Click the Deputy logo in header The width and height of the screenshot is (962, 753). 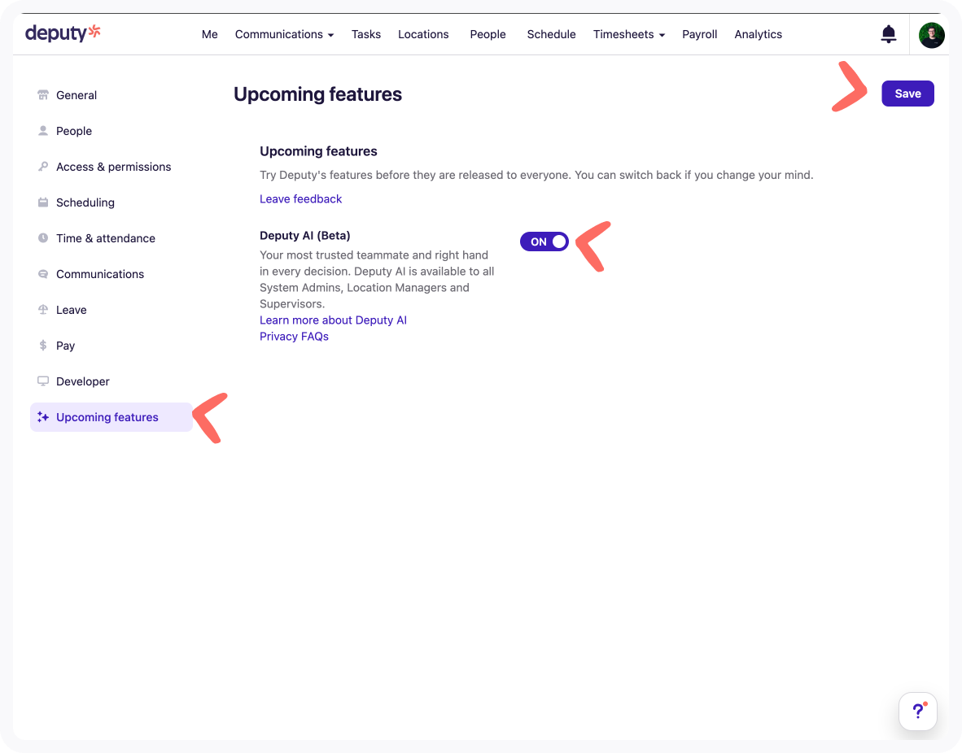pos(63,33)
